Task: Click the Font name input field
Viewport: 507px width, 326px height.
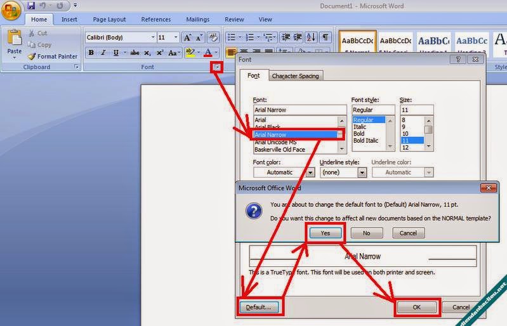Action: click(300, 110)
